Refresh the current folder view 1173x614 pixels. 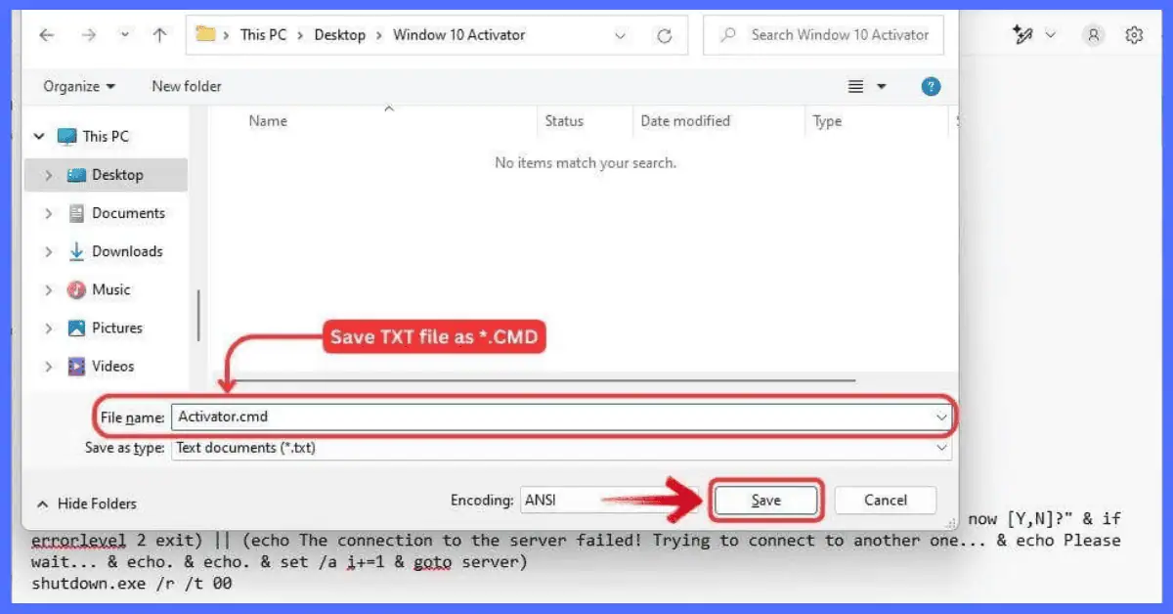665,36
